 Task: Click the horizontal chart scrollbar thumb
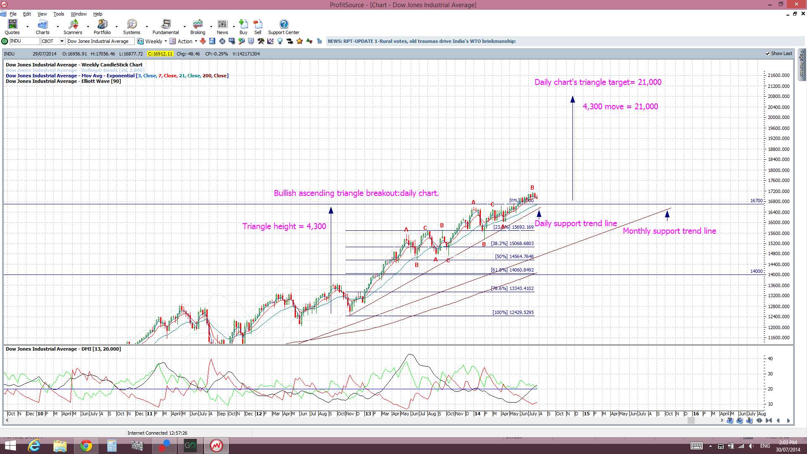pyautogui.click(x=691, y=420)
